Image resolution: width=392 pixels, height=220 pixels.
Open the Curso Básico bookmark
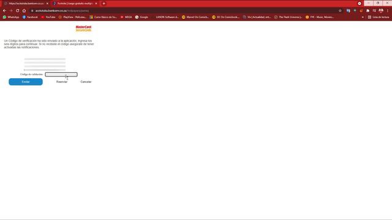[103, 17]
